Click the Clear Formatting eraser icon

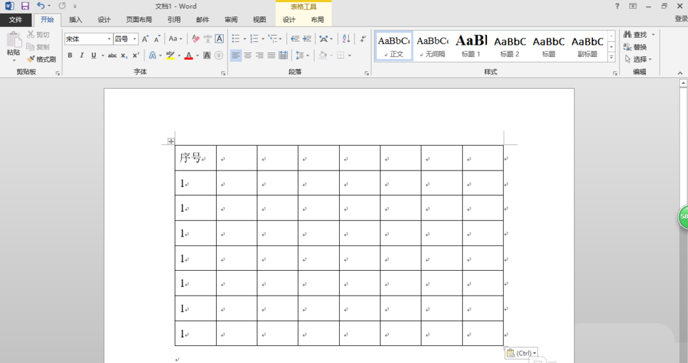pos(195,39)
